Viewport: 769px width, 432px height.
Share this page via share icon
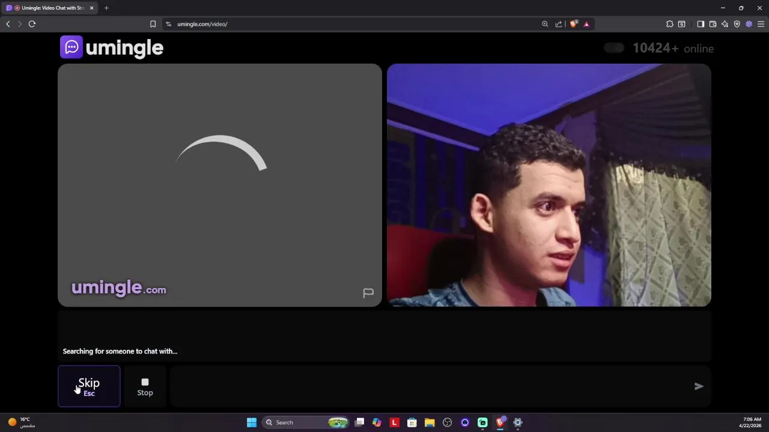(559, 24)
